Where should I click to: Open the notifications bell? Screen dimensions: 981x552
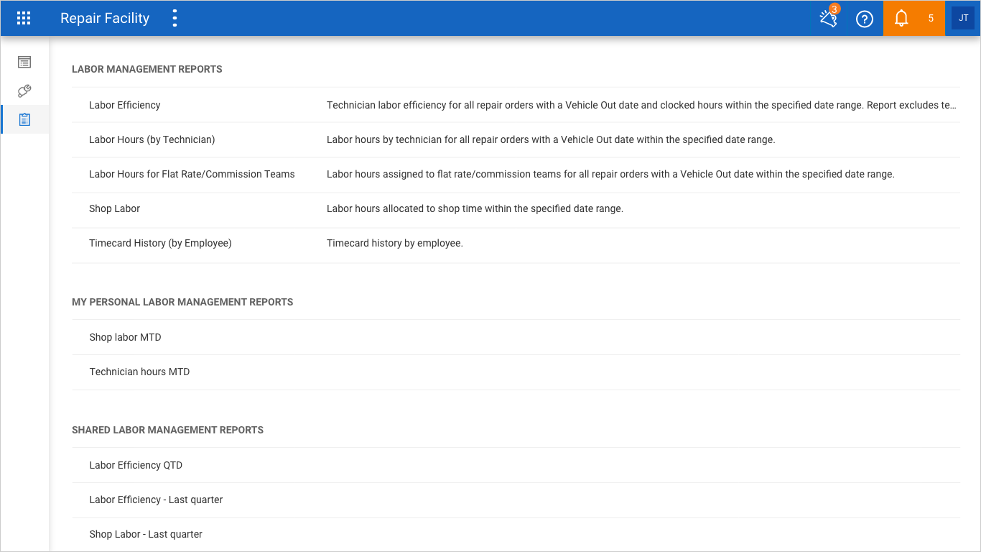pyautogui.click(x=902, y=19)
